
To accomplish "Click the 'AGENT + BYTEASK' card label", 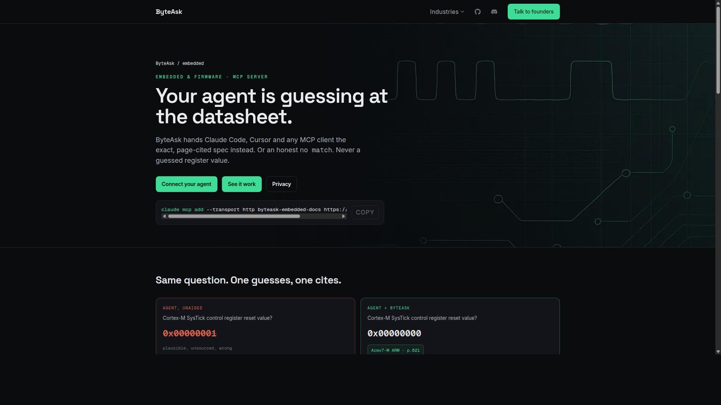I will 388,308.
